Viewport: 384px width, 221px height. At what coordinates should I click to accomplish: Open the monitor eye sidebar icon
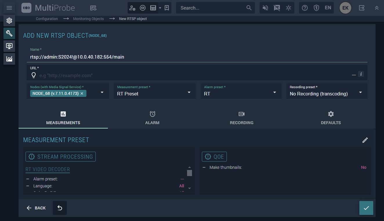tap(9, 46)
